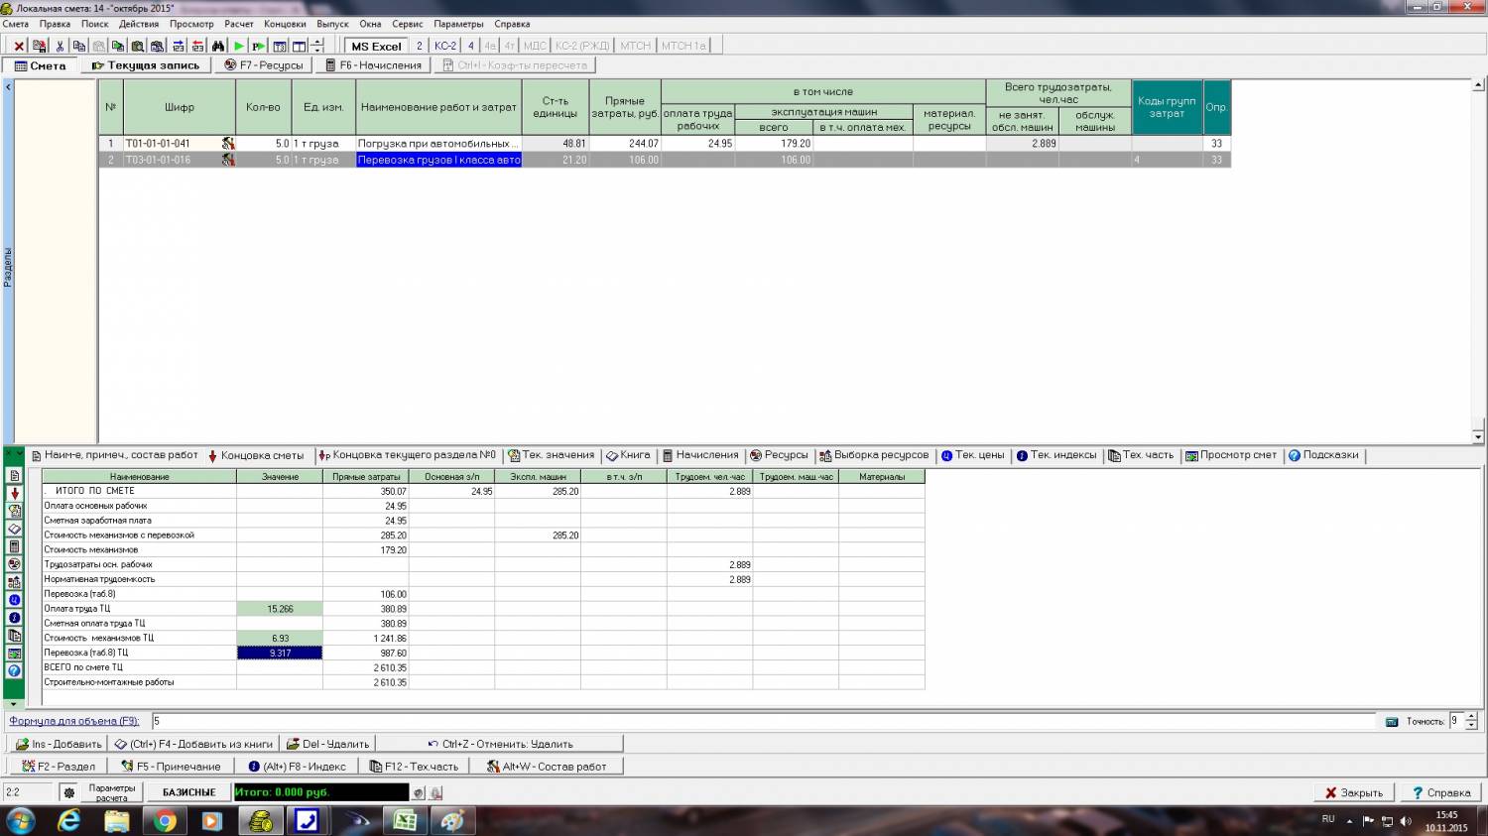Switch to the F7 - Ресурсы tab

tap(264, 65)
